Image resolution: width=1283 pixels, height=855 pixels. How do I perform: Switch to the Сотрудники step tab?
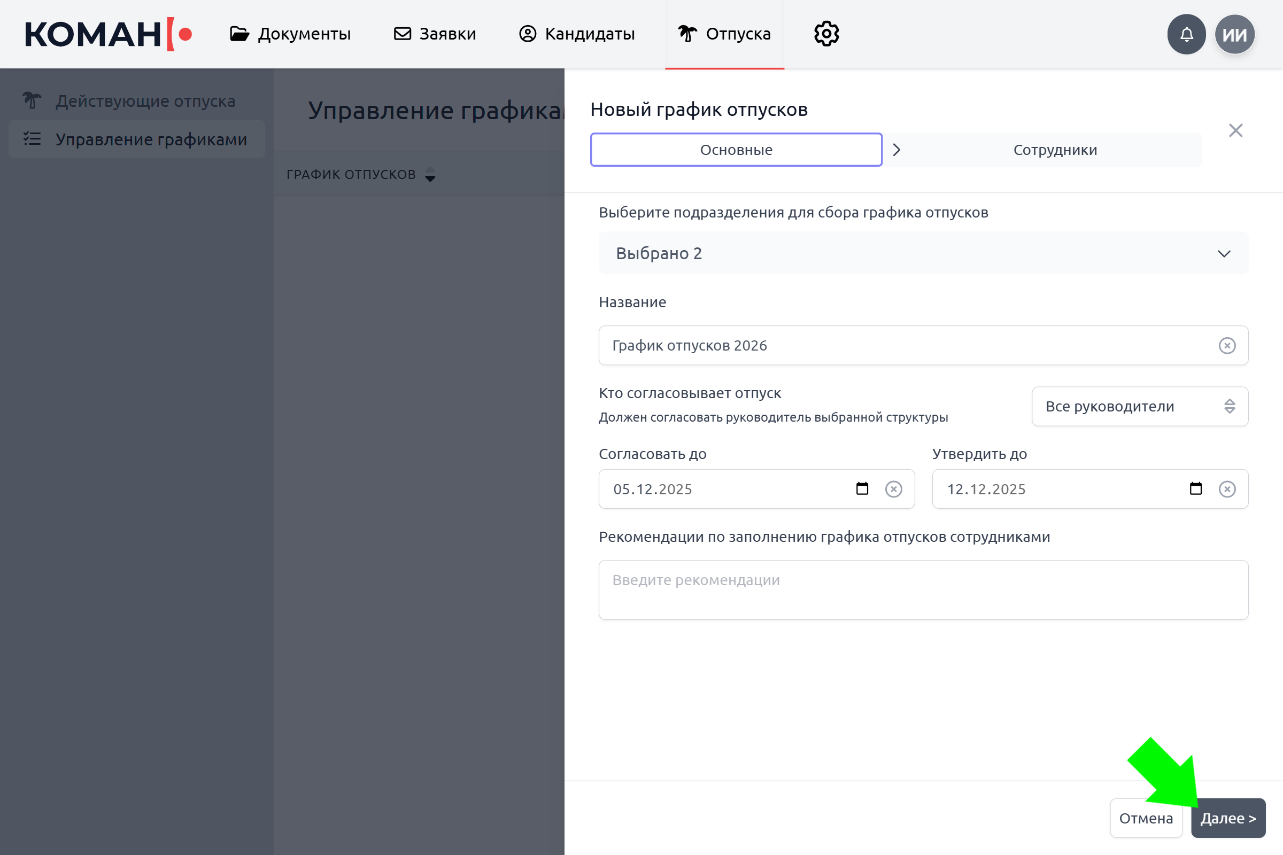[1054, 150]
